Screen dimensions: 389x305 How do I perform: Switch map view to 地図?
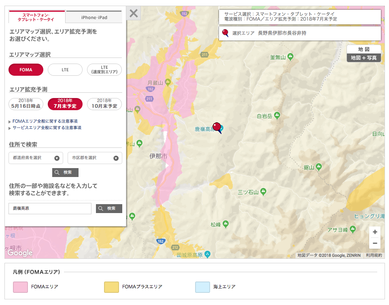363,49
